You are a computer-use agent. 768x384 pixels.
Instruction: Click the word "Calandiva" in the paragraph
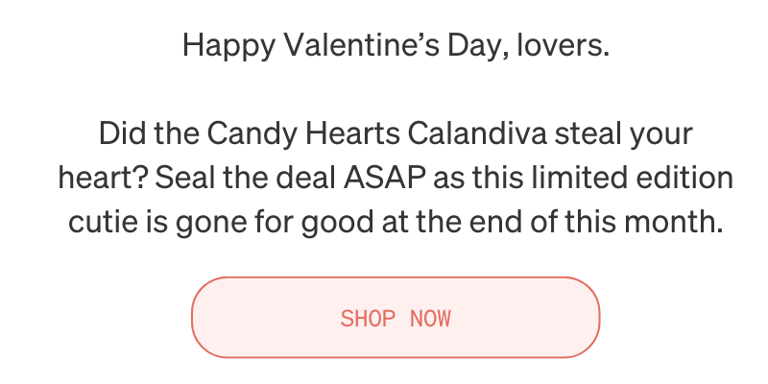(477, 133)
